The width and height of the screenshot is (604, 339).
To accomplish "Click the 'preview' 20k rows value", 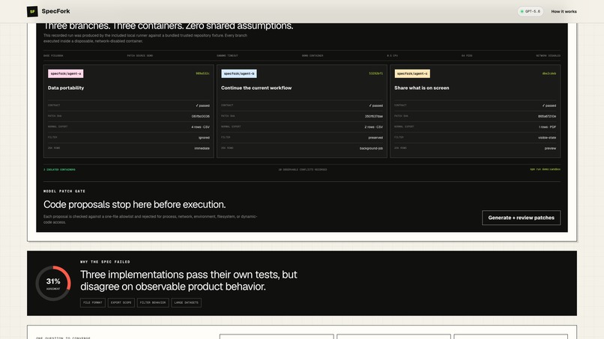I will tap(550, 148).
